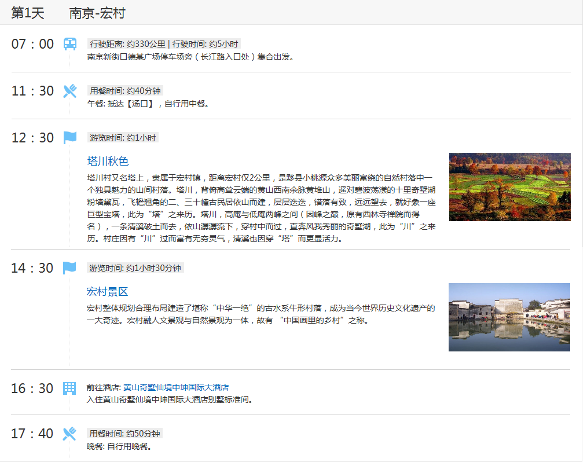587x462 pixels.
Task: Click the 游览时间 约1小时30分钟 tag
Action: pos(135,268)
